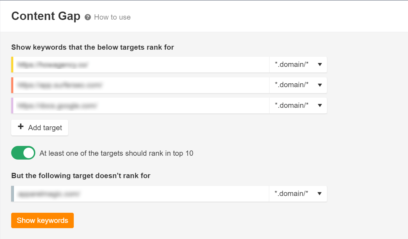Click the yellow color marker on the first target
408x239 pixels.
click(x=12, y=65)
